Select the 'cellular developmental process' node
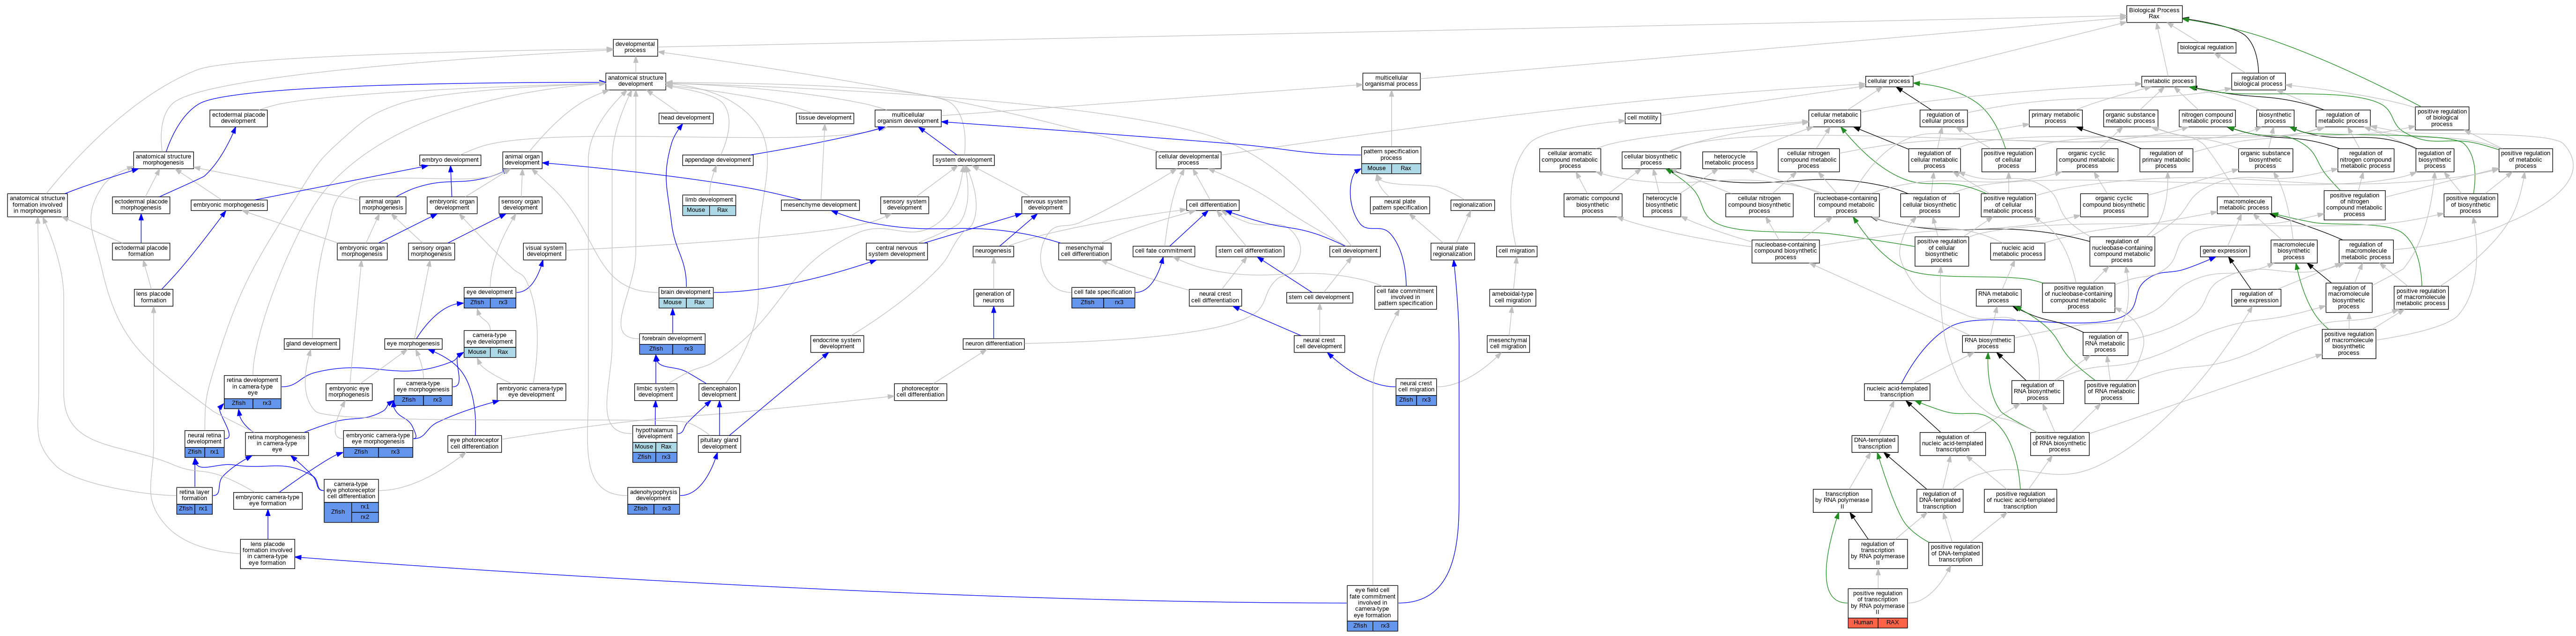Screen dimensions: 2576x636 click(1188, 160)
